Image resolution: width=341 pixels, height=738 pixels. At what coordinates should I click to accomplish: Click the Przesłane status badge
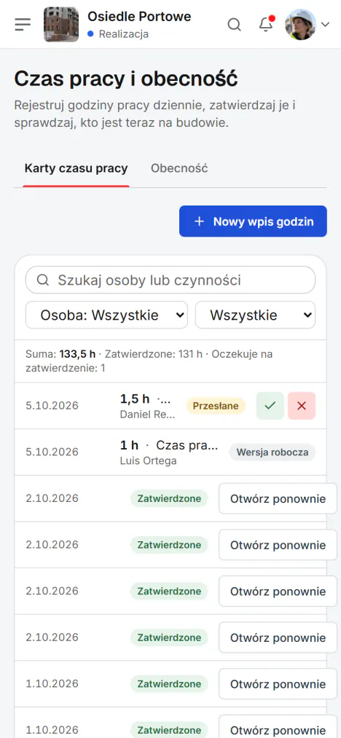[x=216, y=406]
